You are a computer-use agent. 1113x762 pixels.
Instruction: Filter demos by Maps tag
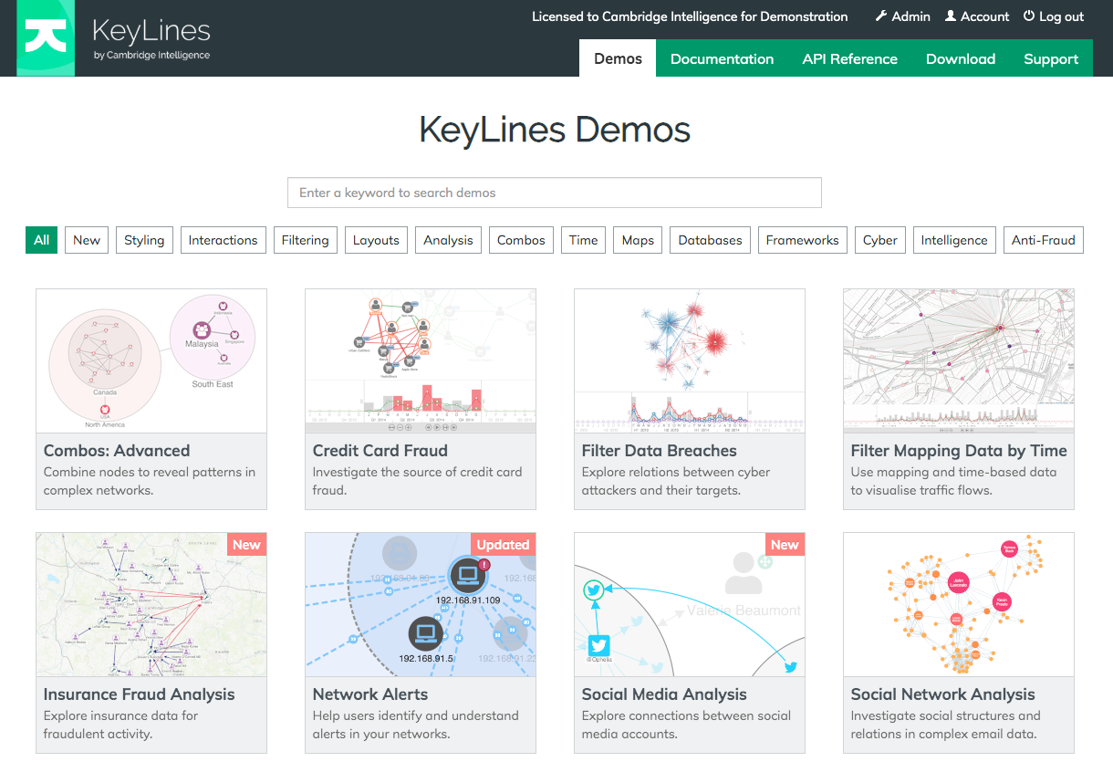pos(638,240)
